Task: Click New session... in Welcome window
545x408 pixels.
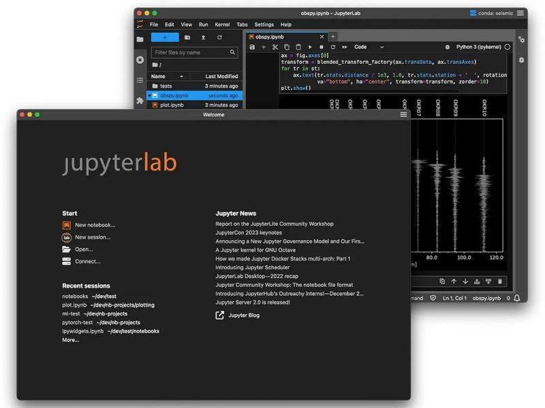Action: [x=87, y=237]
